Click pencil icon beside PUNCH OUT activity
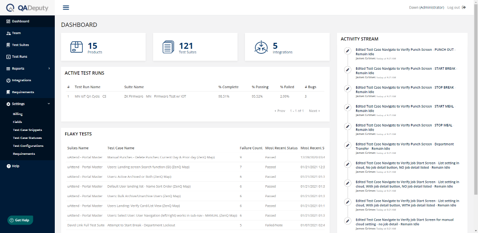This screenshot has width=478, height=233. (348, 51)
